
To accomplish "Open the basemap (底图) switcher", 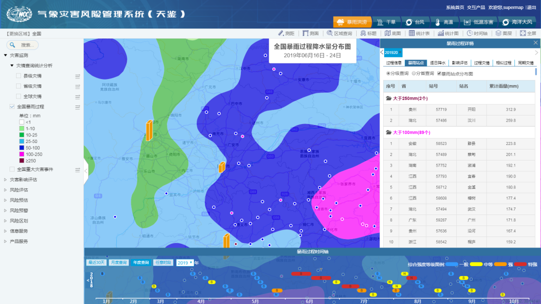I will [x=392, y=33].
